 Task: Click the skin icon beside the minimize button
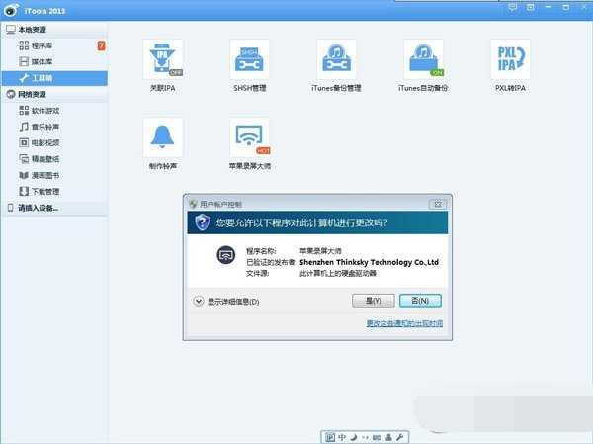click(530, 7)
